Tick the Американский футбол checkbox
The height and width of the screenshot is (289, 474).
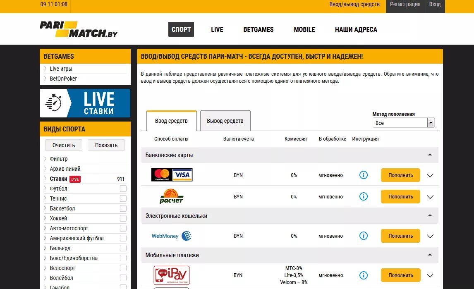coord(123,238)
